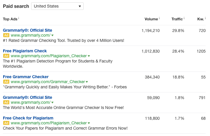Click Ad badge in Free Check for Plagiarism ad
This screenshot has height=136, width=210.
(6, 123)
